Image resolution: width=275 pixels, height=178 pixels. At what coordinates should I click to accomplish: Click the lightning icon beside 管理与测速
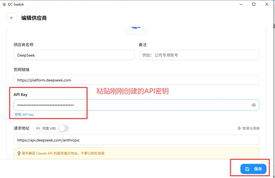pyautogui.click(x=239, y=128)
